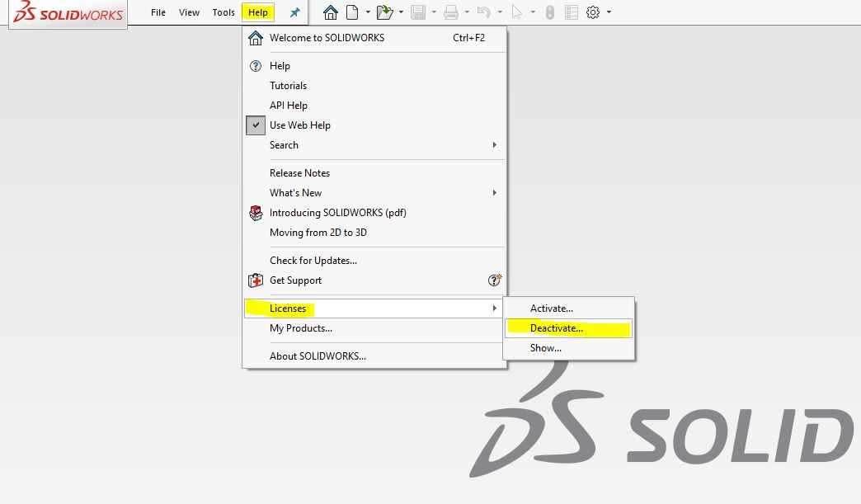
Task: Open About SOLIDWORKS
Action: click(318, 356)
